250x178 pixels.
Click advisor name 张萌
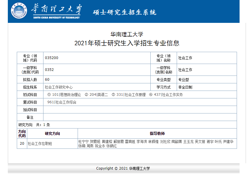[82, 146]
